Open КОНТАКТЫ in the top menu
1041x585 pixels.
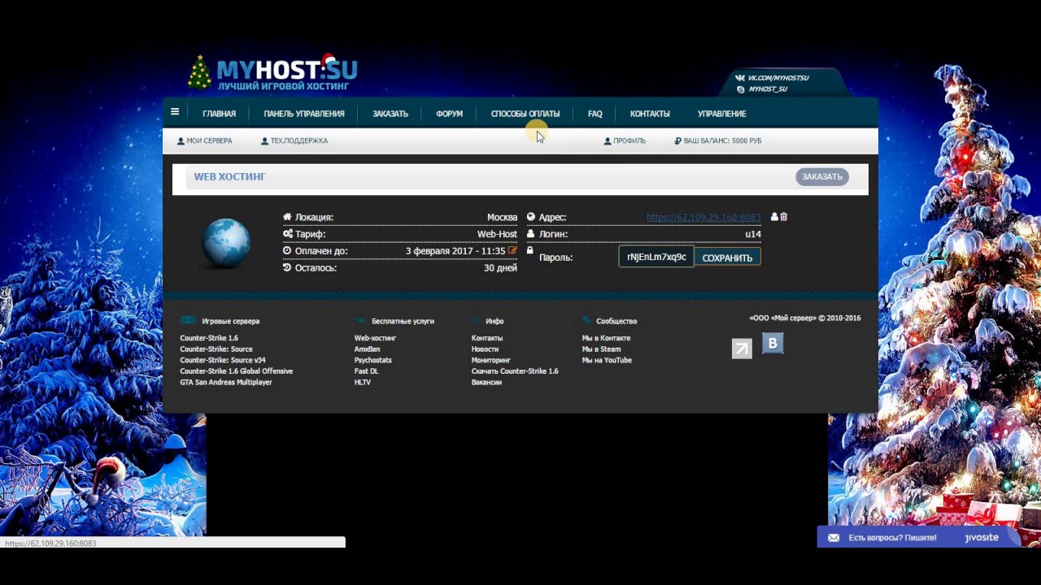[x=650, y=114]
